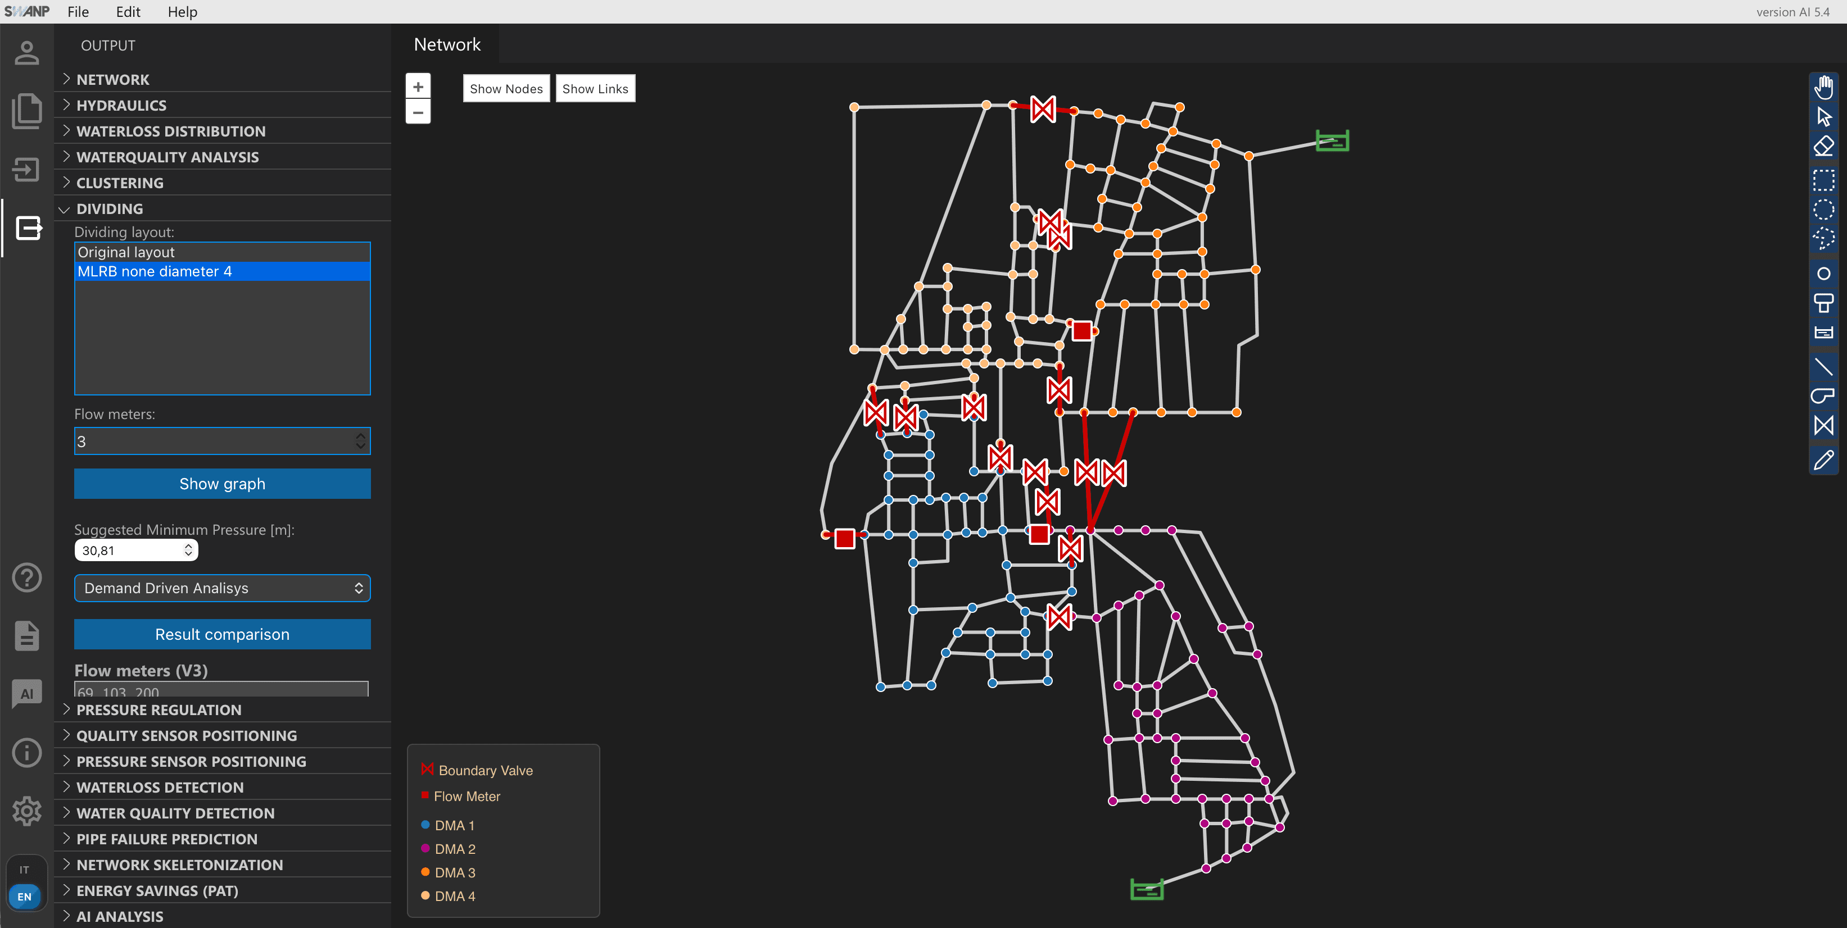
Task: Open the input import sidebar icon
Action: click(26, 170)
